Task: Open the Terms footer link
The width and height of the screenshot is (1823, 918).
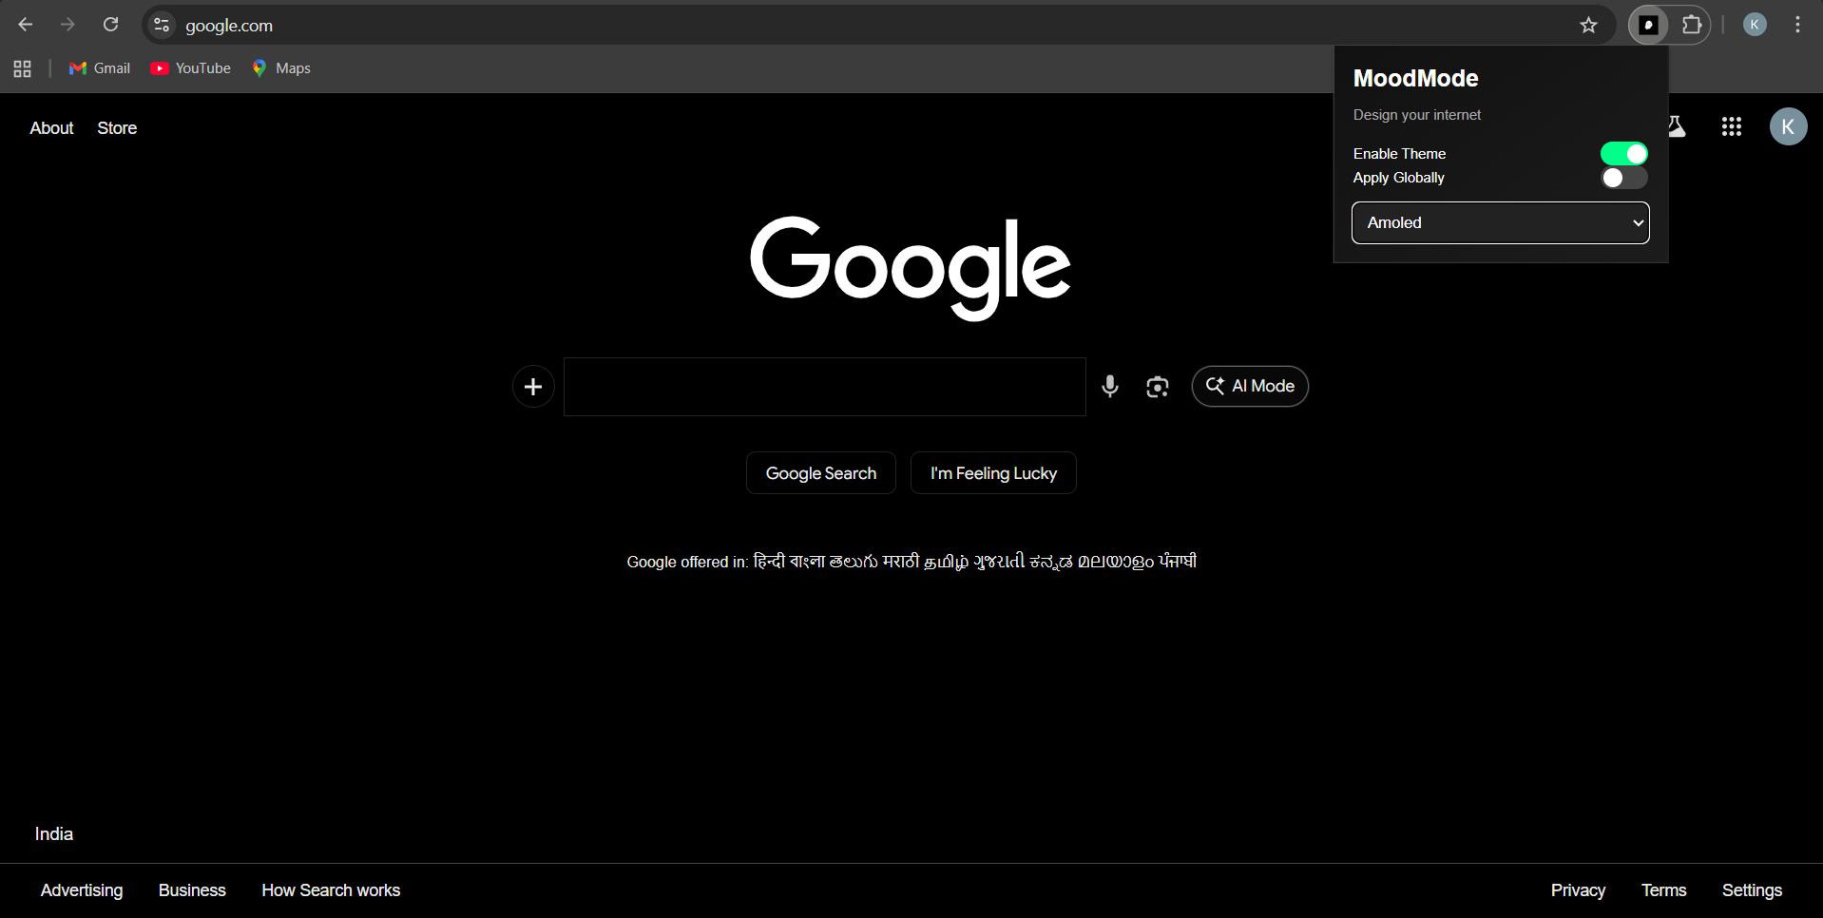Action: 1663,890
